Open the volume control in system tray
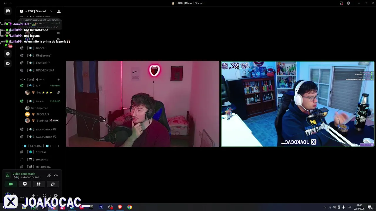This screenshot has height=211, width=376. point(334,207)
